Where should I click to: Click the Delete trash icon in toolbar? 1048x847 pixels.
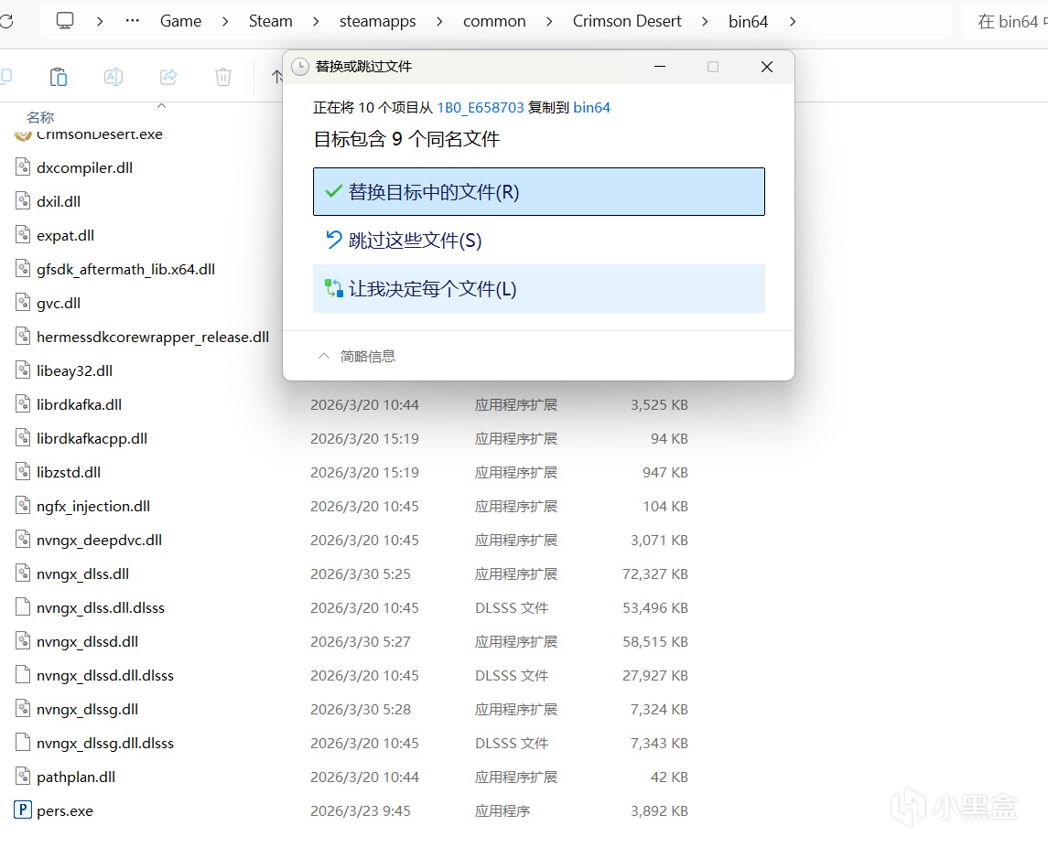tap(223, 77)
